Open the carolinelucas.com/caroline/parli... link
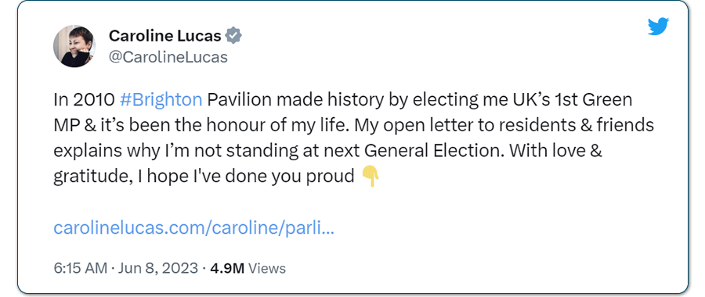705x297 pixels. pos(193,228)
